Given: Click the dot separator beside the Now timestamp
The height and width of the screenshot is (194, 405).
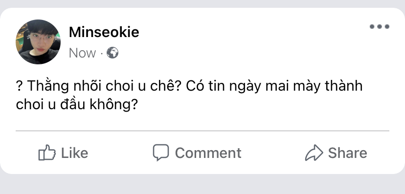Looking at the screenshot, I should [102, 53].
